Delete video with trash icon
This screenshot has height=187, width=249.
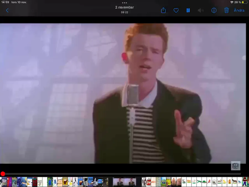(x=226, y=10)
